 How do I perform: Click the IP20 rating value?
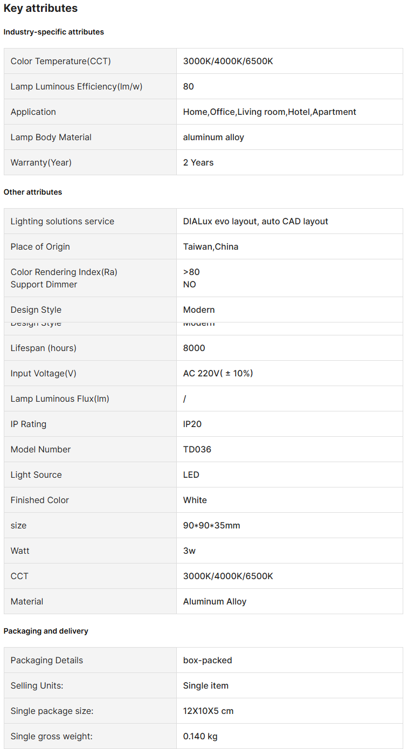pos(192,424)
